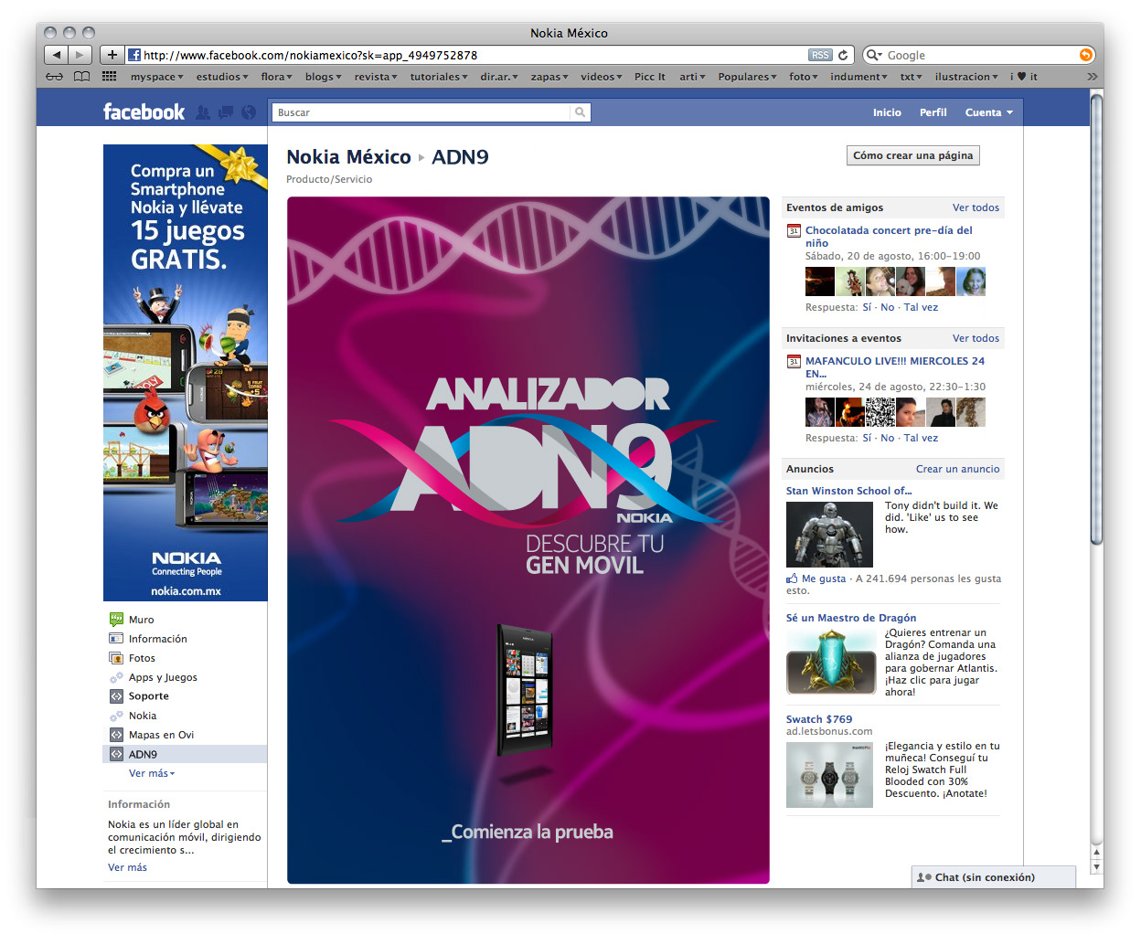The image size is (1141, 934).
Task: Click Comienza la prueba on ADN9 banner
Action: [x=528, y=832]
